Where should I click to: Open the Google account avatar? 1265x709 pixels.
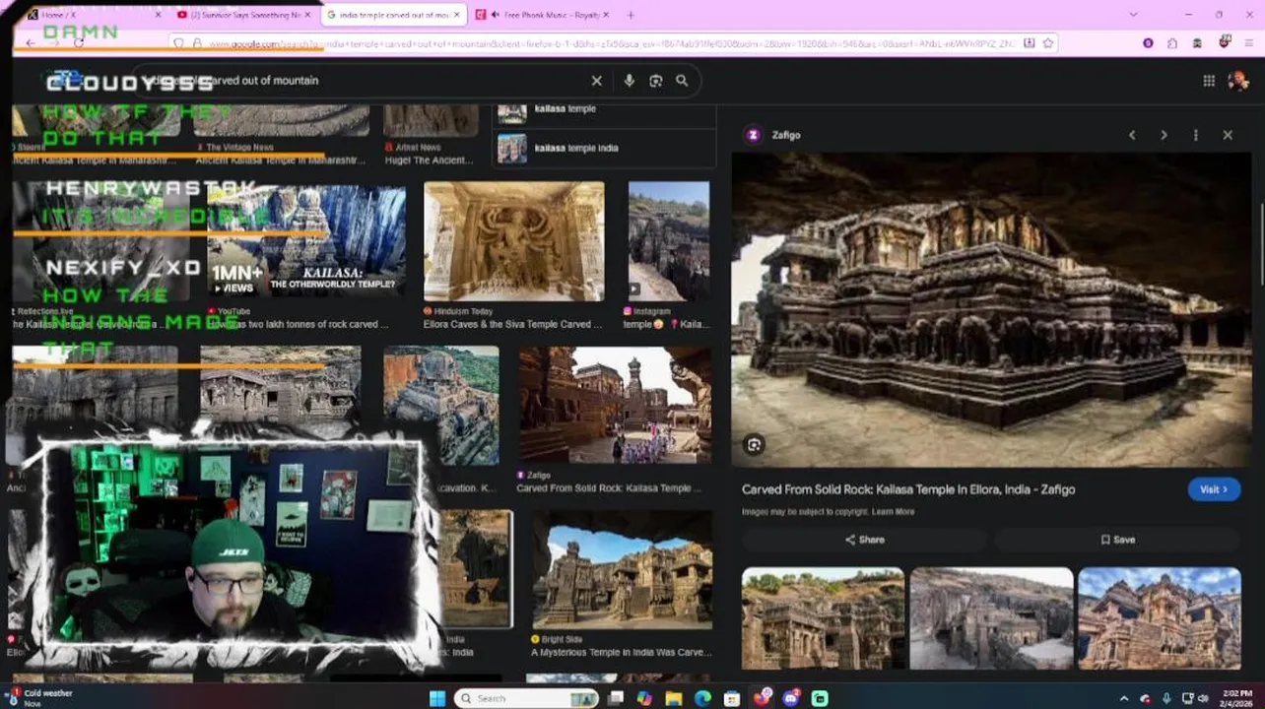(1238, 81)
